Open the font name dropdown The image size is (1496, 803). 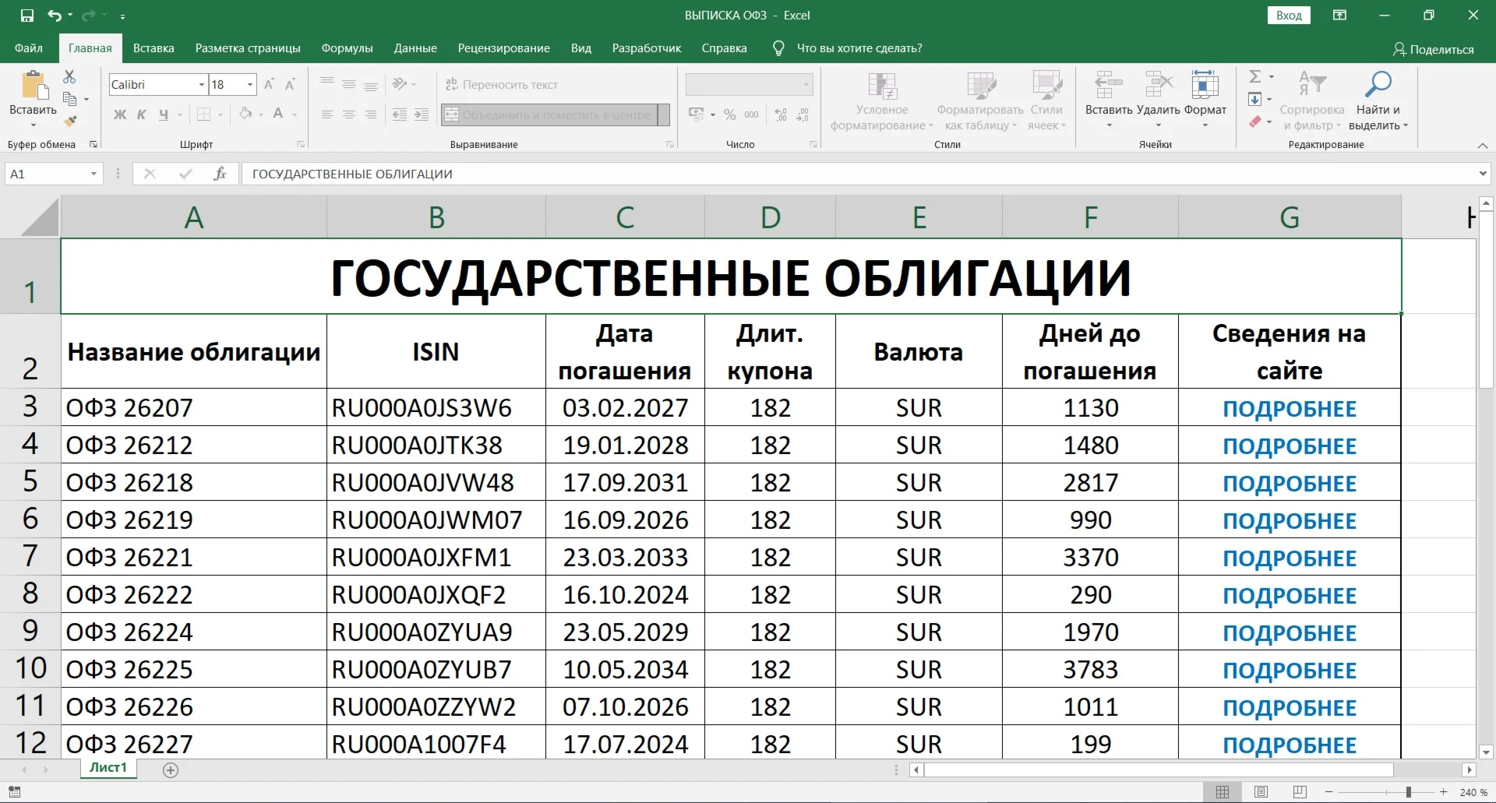(200, 84)
